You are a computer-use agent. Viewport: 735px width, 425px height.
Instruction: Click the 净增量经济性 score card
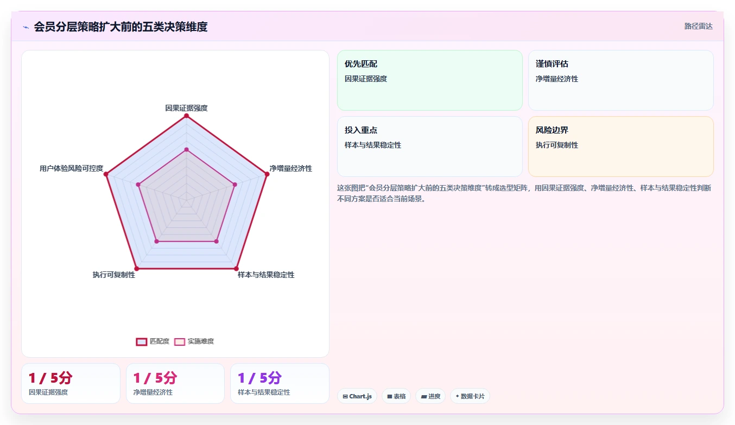pos(175,383)
